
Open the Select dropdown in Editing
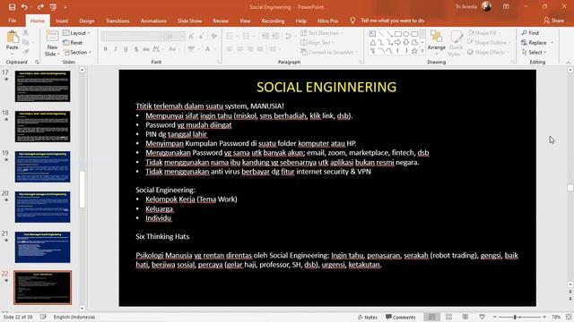click(x=534, y=52)
